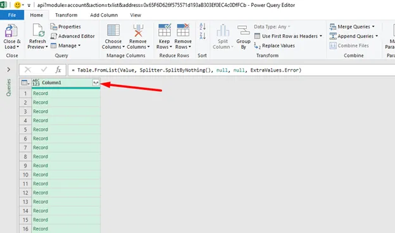Click the Split Column icon

[223, 30]
